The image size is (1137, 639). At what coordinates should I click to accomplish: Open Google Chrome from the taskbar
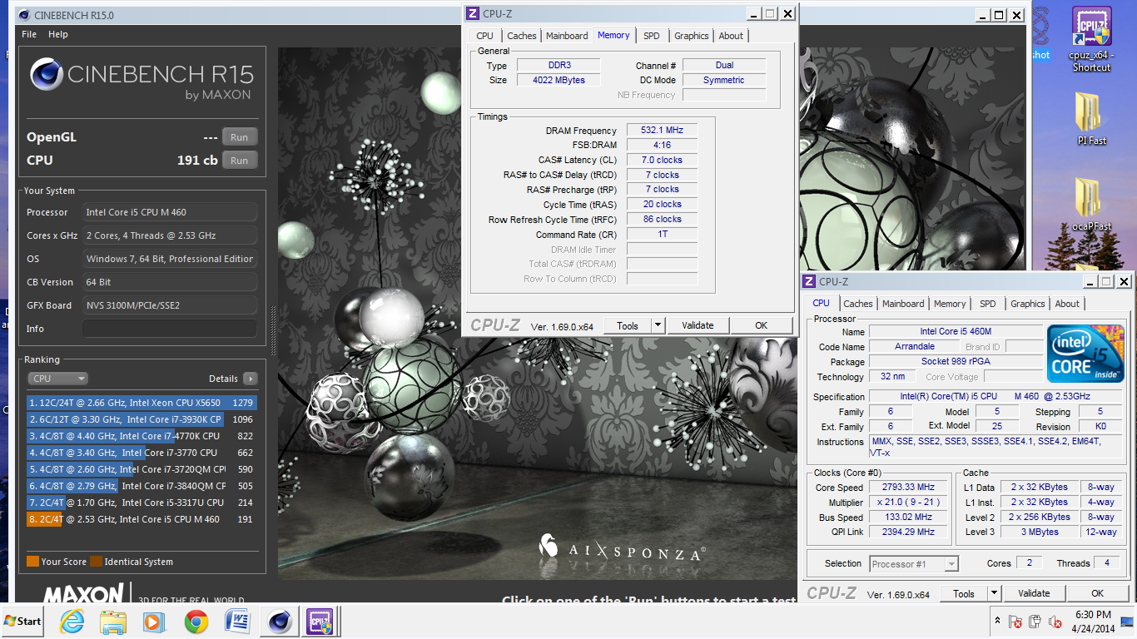[x=196, y=621]
